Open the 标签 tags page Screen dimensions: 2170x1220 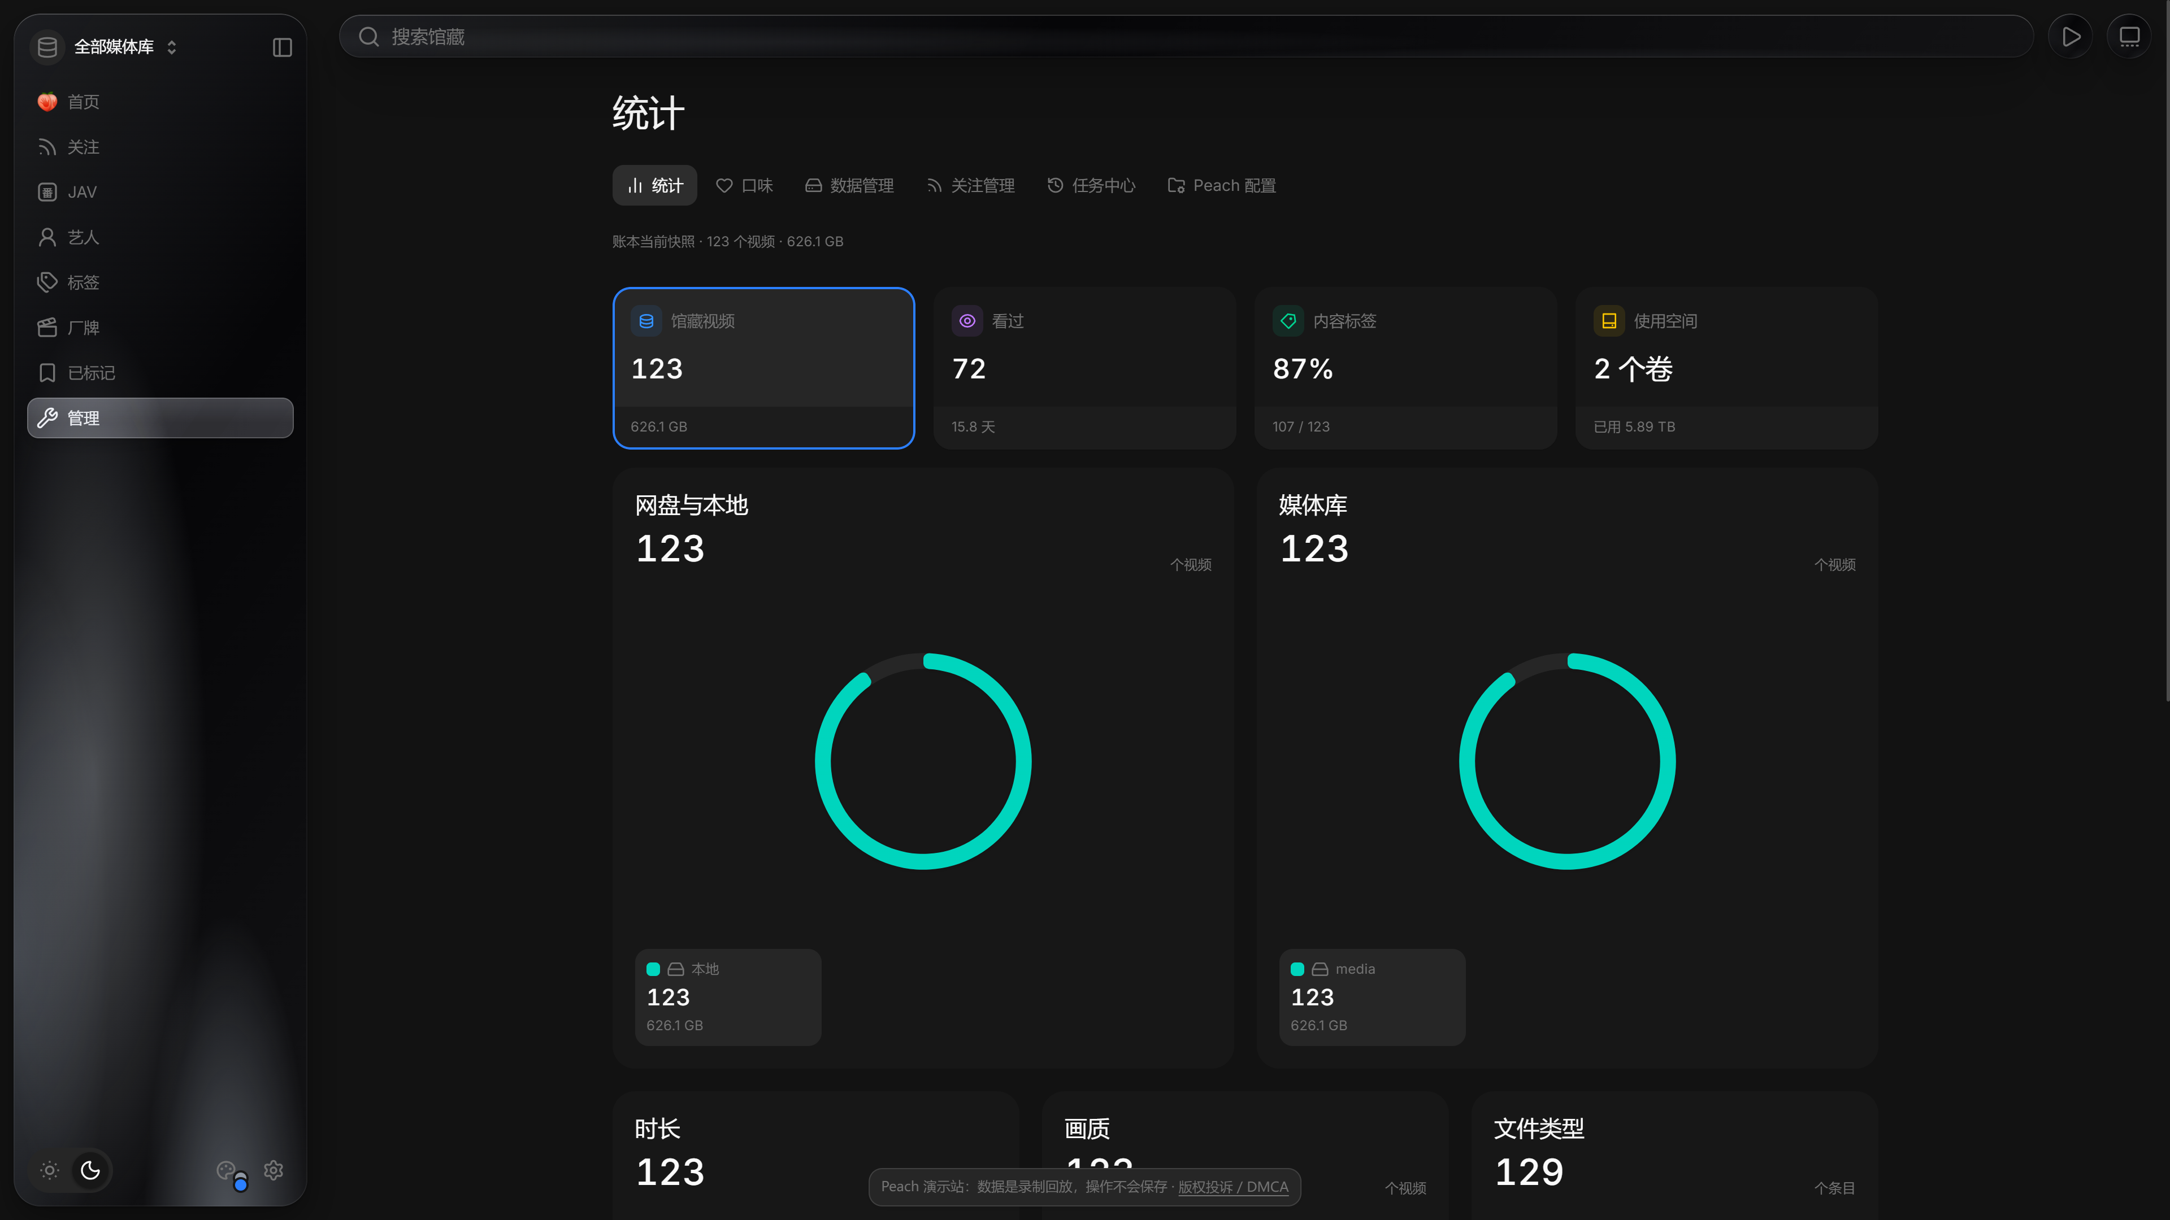point(160,282)
